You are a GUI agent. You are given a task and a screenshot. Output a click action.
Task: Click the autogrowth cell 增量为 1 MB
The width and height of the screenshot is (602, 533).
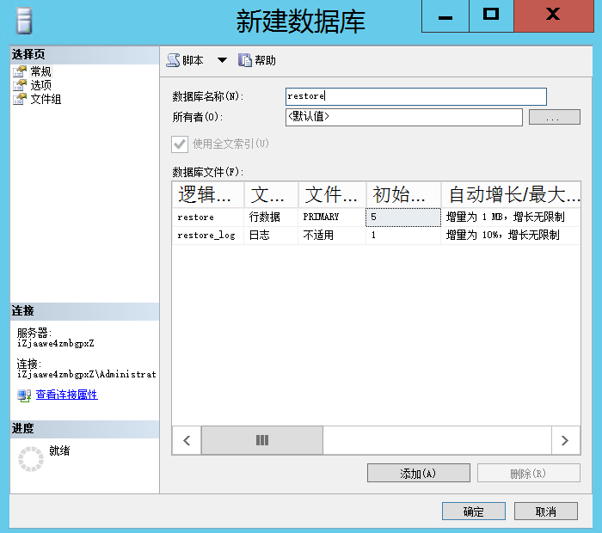(x=511, y=217)
